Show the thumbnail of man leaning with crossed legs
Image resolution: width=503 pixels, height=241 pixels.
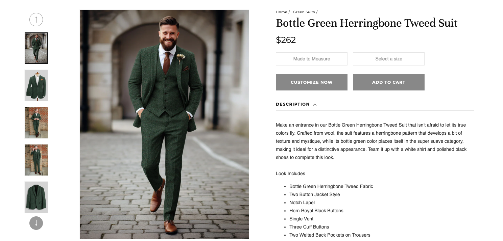[36, 123]
